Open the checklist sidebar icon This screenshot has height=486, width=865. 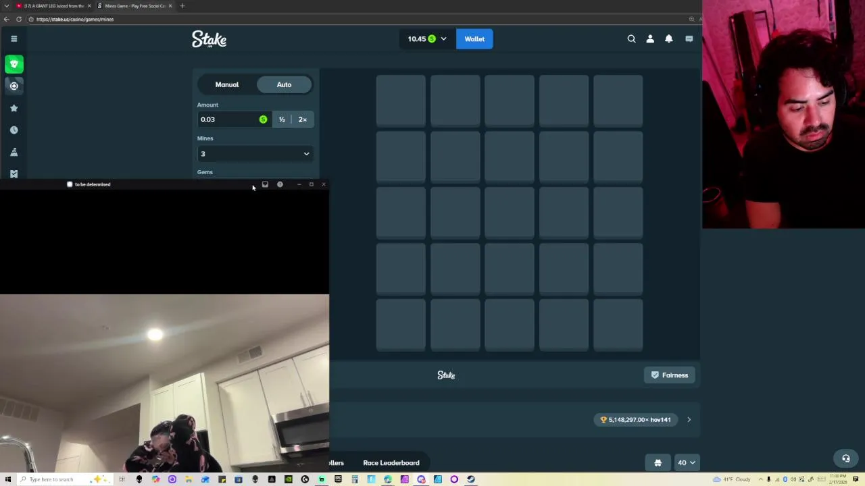[x=14, y=173]
